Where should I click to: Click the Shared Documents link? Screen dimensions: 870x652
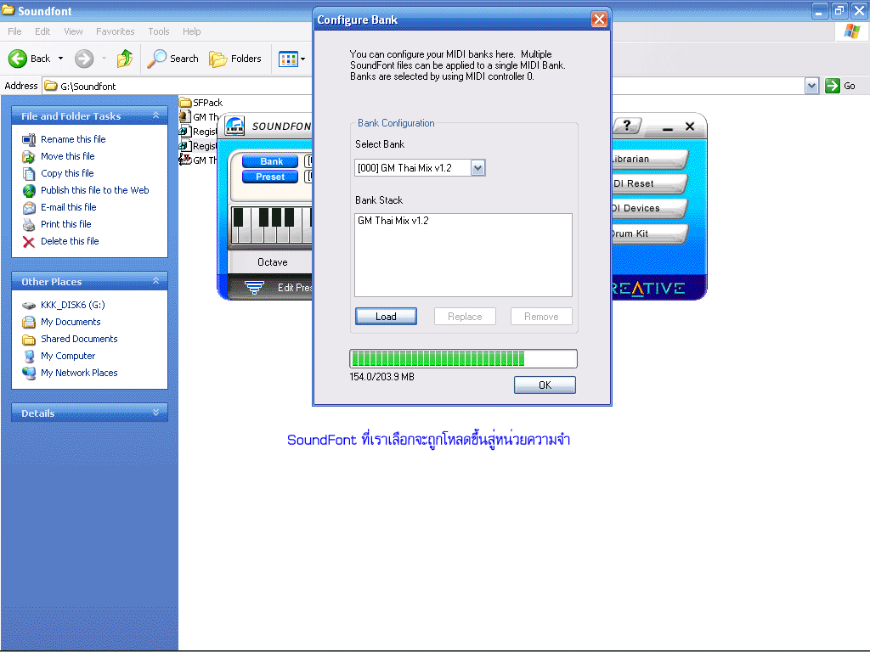tap(79, 339)
